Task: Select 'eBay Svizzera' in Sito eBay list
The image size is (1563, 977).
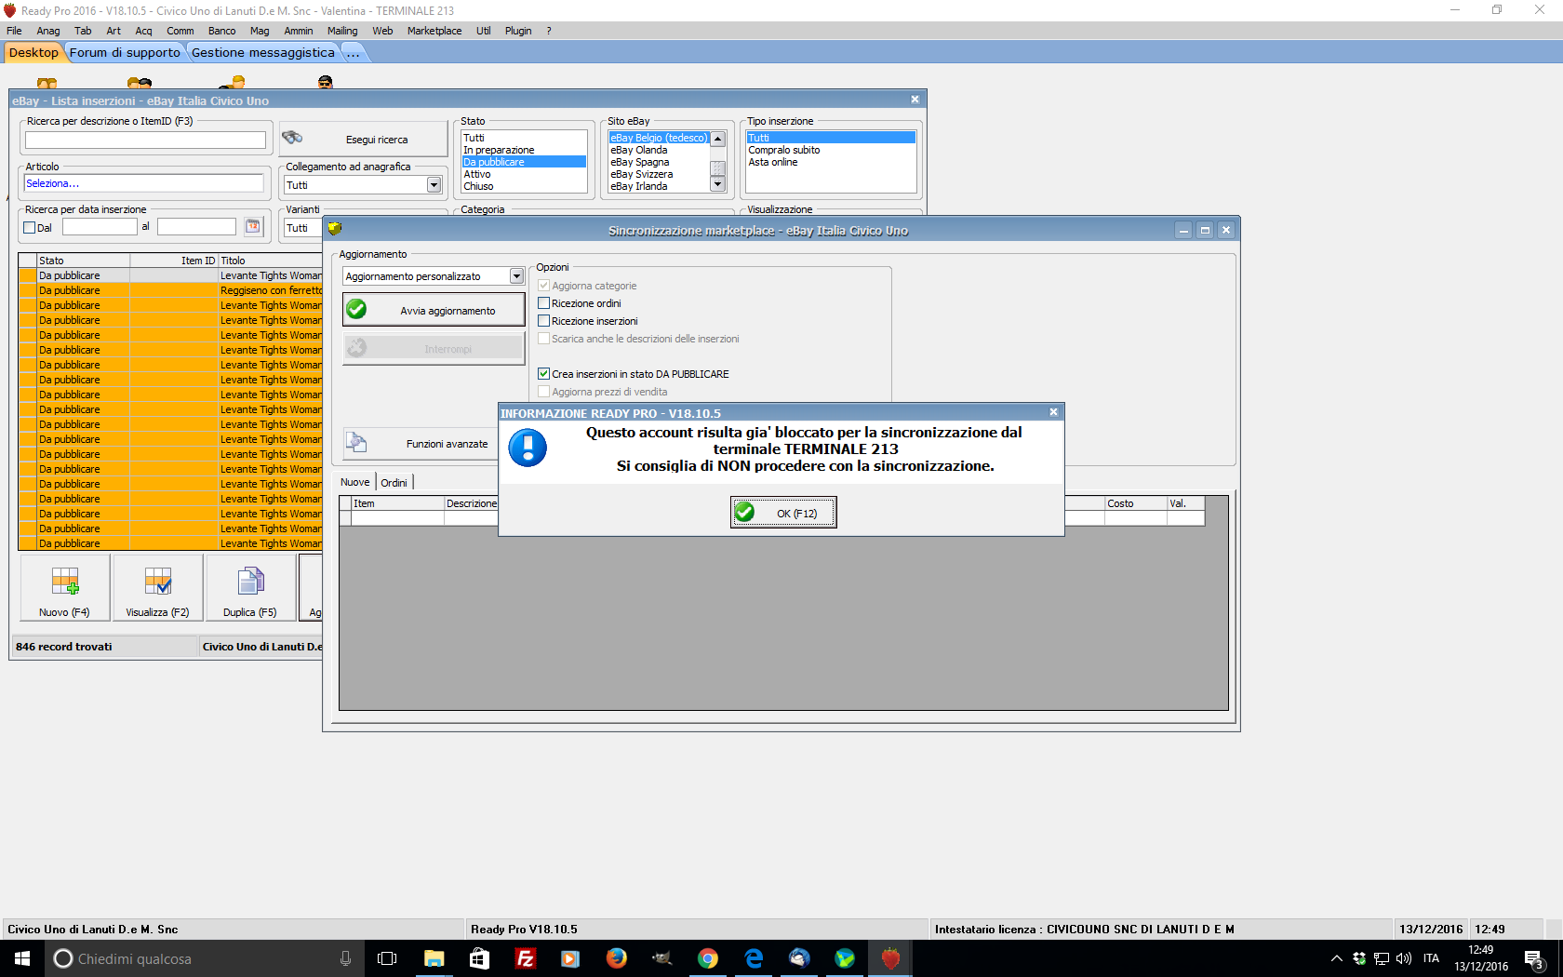Action: point(659,174)
